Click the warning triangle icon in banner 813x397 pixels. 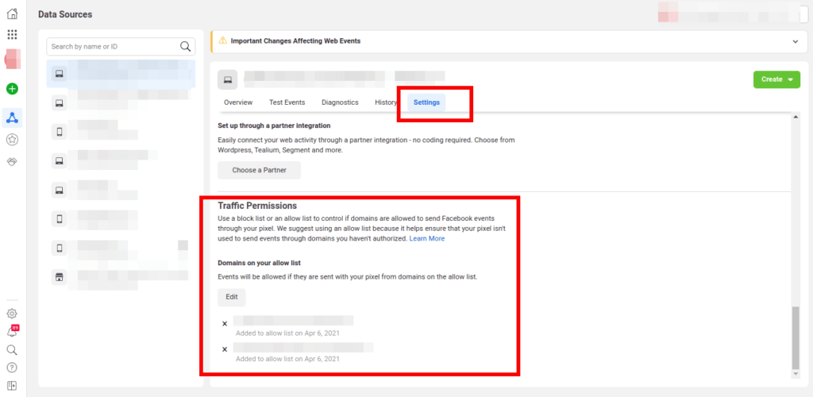(x=222, y=40)
